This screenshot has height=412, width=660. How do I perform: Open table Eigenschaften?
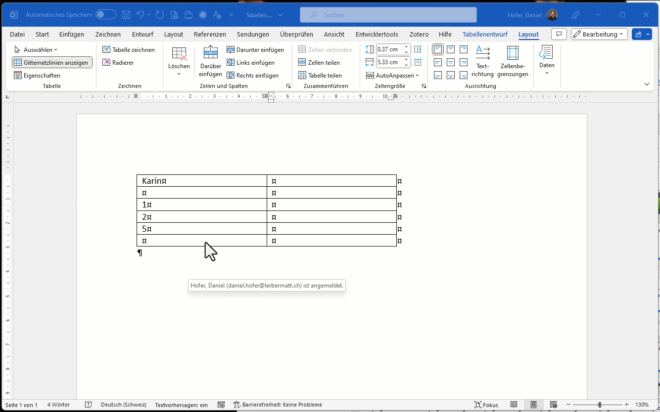click(x=37, y=76)
